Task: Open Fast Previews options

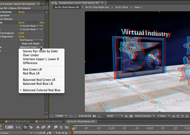Action: pyautogui.click(x=178, y=116)
